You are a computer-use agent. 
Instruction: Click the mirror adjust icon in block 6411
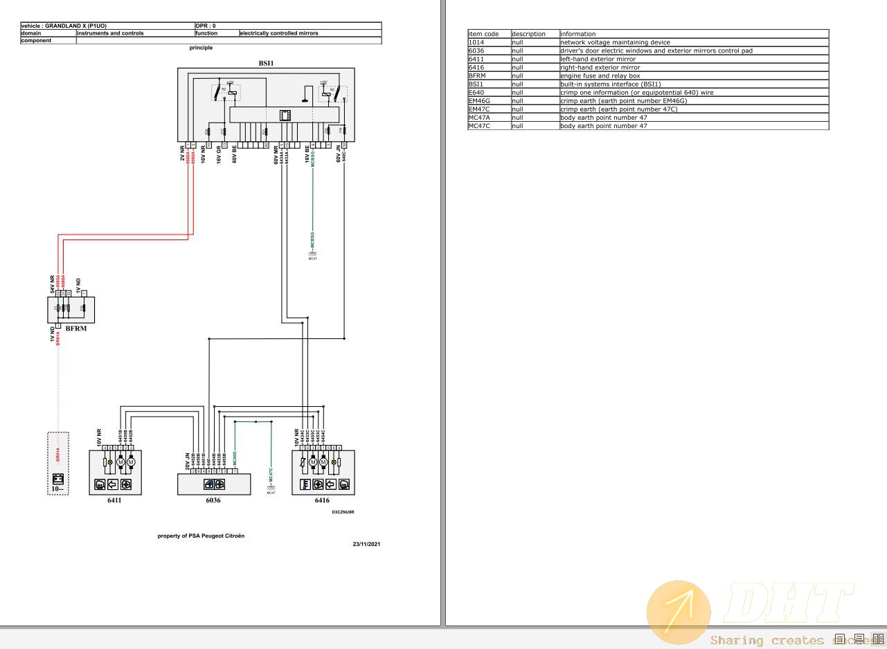126,484
